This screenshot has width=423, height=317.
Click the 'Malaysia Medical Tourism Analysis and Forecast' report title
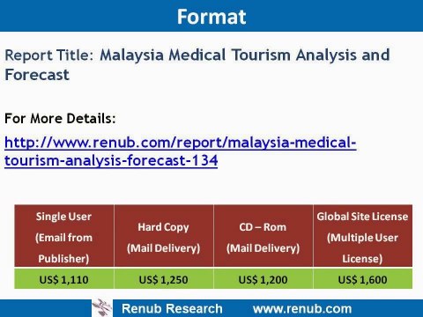click(x=197, y=64)
